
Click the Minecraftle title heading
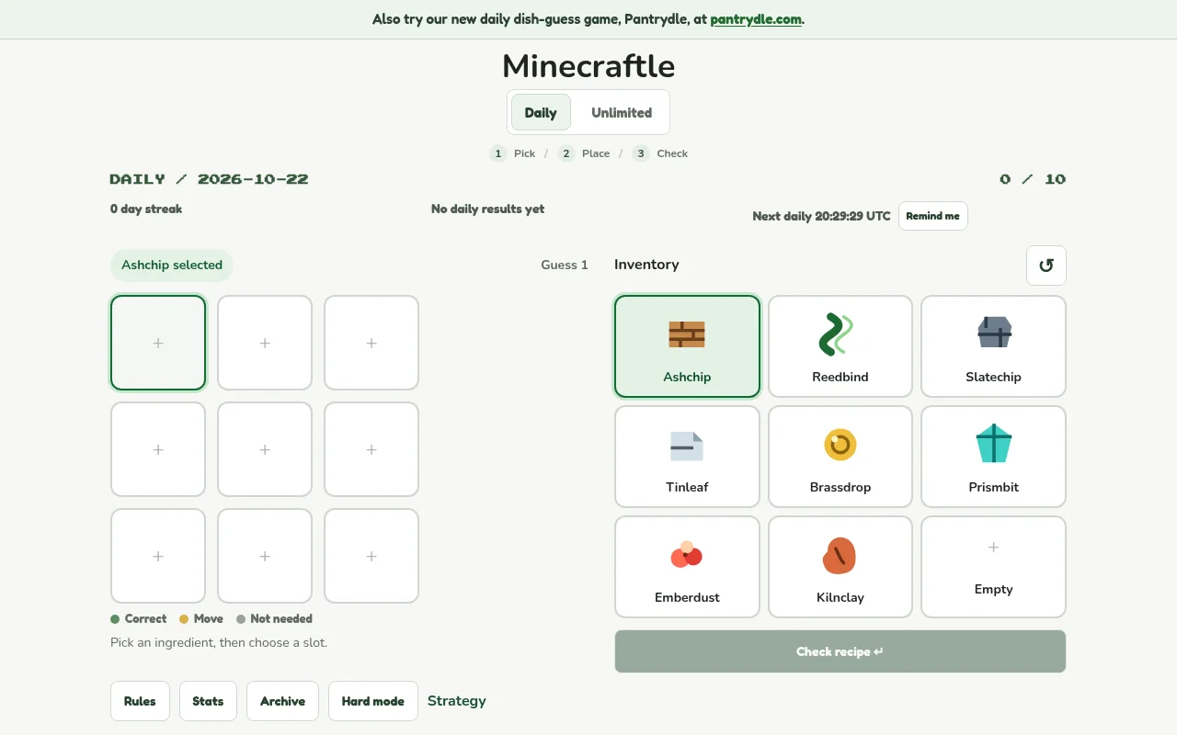(x=588, y=66)
